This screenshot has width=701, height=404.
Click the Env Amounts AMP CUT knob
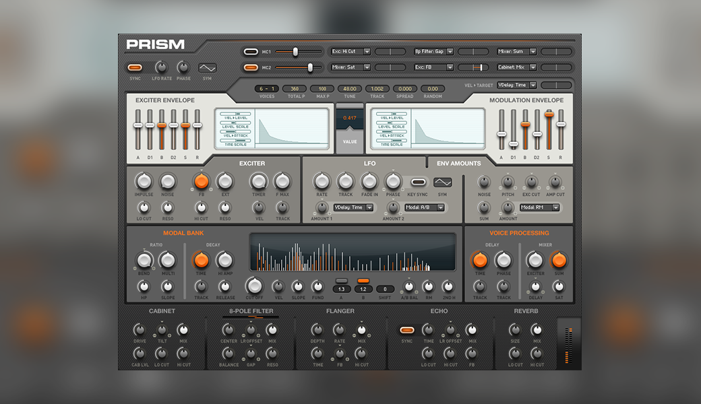[555, 182]
